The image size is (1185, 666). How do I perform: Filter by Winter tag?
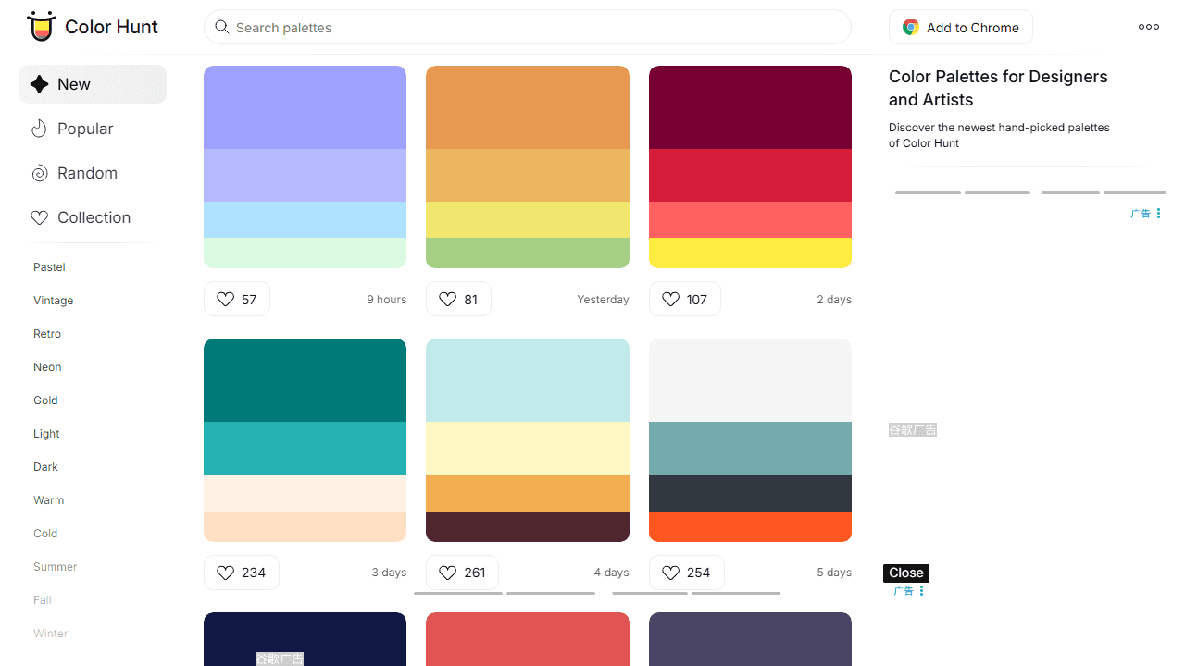[50, 634]
